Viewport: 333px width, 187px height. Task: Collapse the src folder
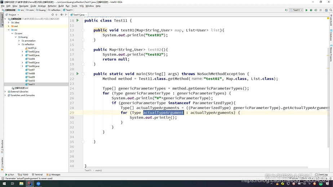[9, 30]
